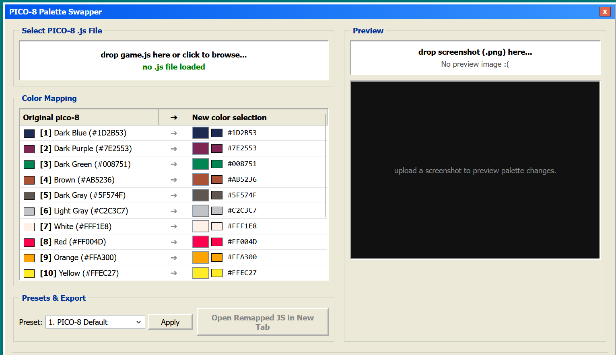Screen dimensions: 616x355
Task: Select the '[1] Dark Blue (#1D2B53)' label
Action: point(83,133)
